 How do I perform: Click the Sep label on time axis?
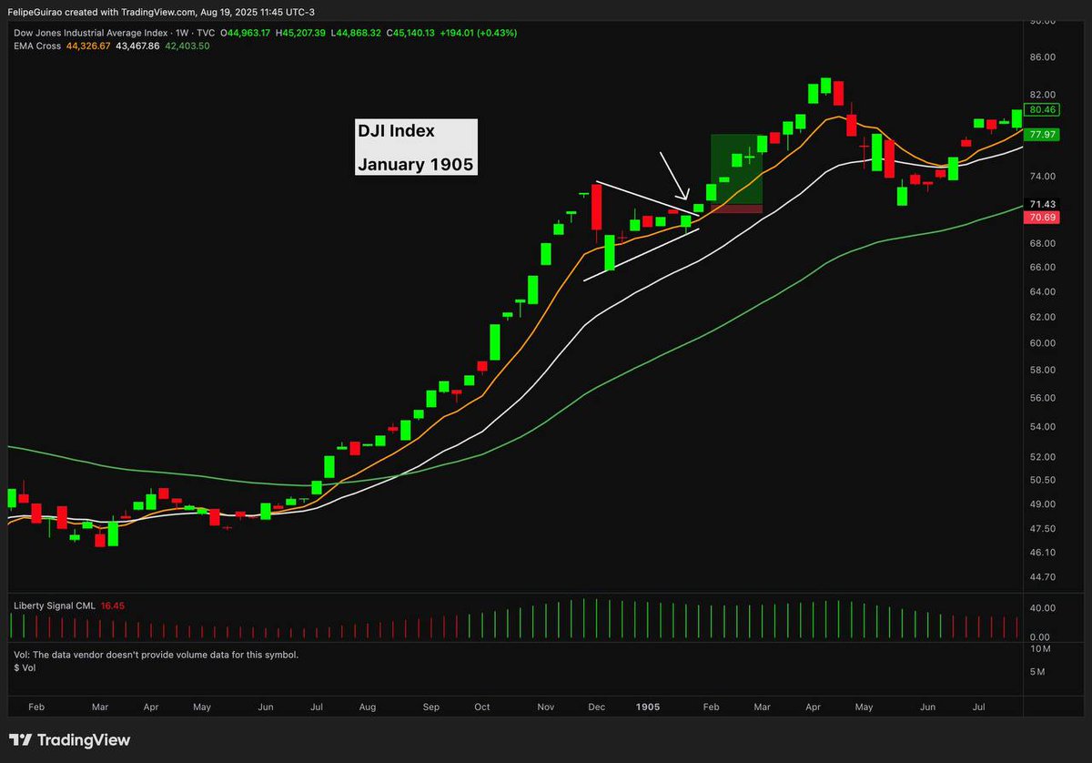click(431, 707)
